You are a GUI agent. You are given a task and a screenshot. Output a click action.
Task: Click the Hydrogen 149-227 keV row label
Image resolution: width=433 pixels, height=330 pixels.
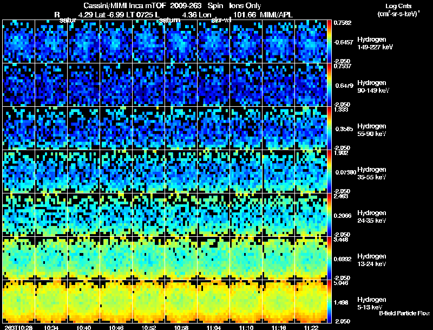click(x=375, y=43)
